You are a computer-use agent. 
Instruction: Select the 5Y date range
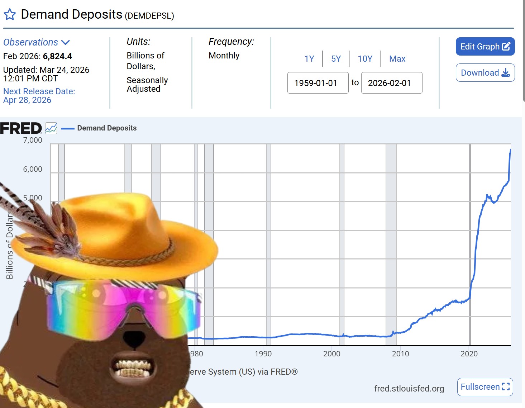pyautogui.click(x=336, y=58)
